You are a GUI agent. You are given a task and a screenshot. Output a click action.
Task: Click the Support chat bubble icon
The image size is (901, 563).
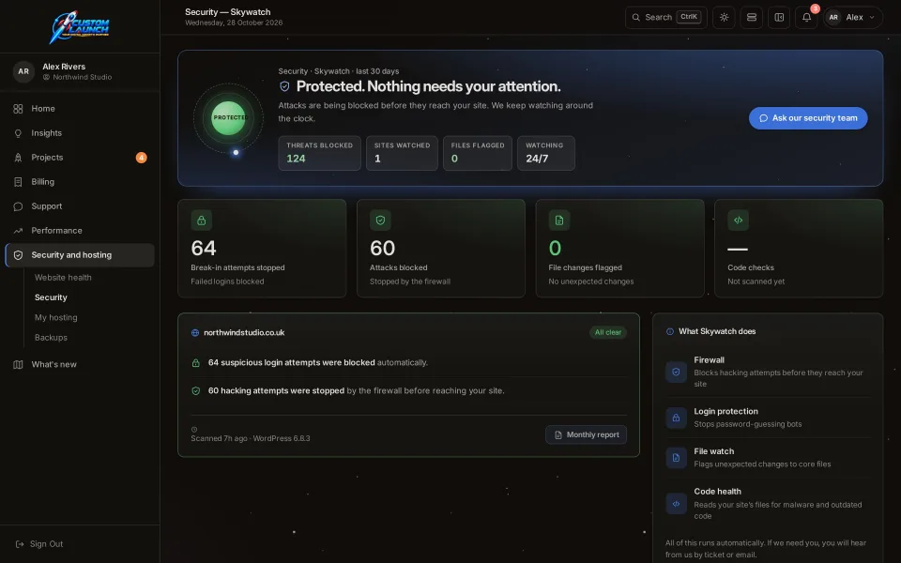pyautogui.click(x=18, y=206)
